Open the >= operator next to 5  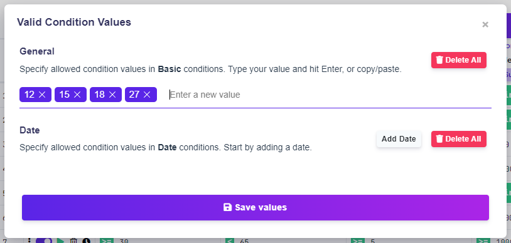coord(357,241)
